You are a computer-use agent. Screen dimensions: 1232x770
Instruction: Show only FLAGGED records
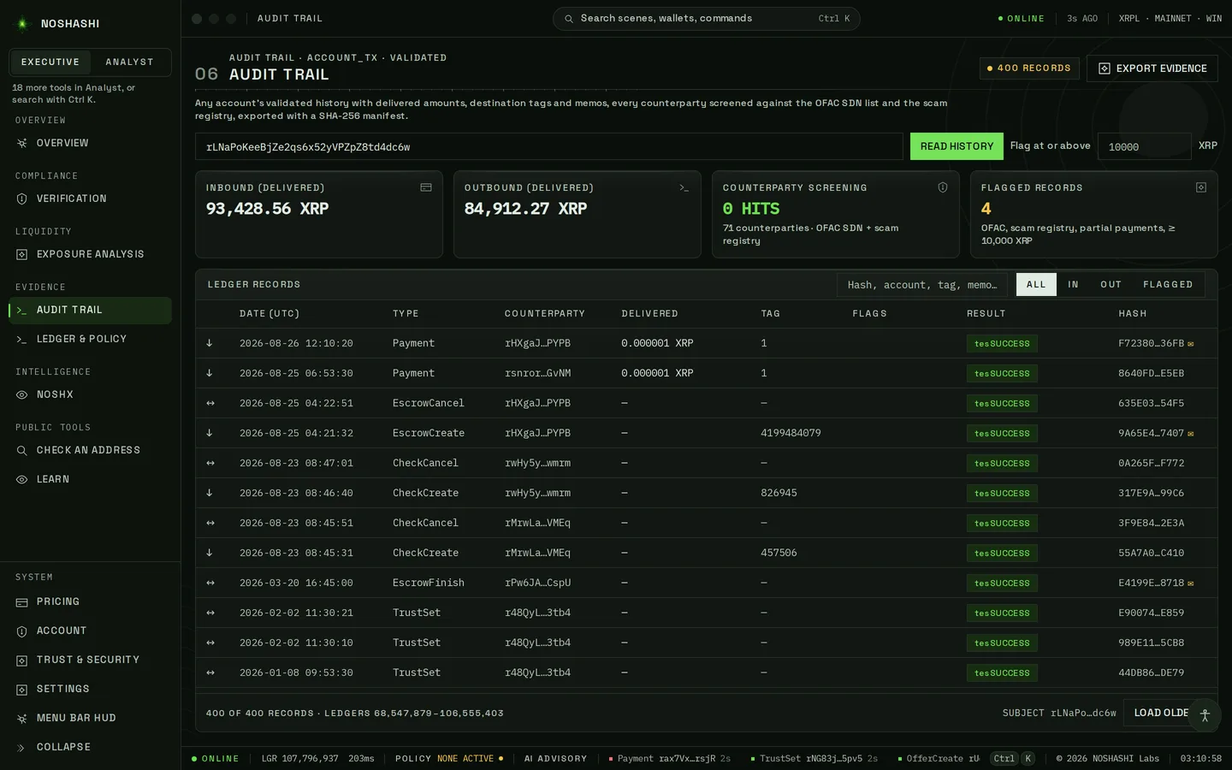tap(1168, 285)
